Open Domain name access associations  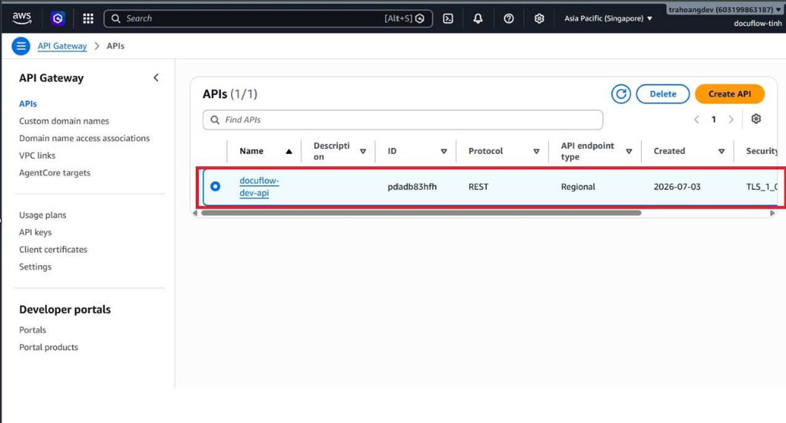coord(84,138)
